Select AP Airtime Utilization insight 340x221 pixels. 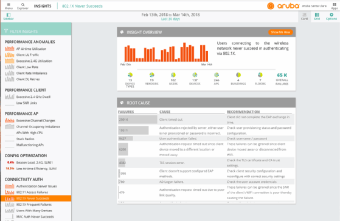pos(31,49)
